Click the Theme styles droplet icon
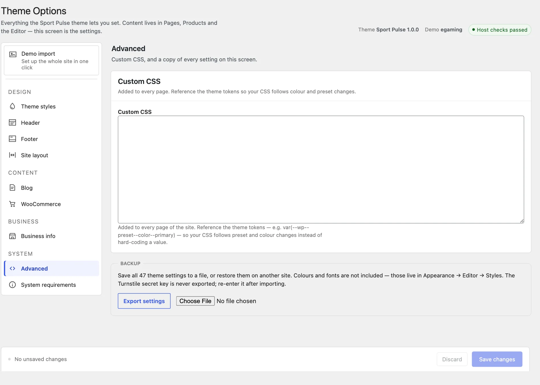This screenshot has width=540, height=385. [x=12, y=106]
